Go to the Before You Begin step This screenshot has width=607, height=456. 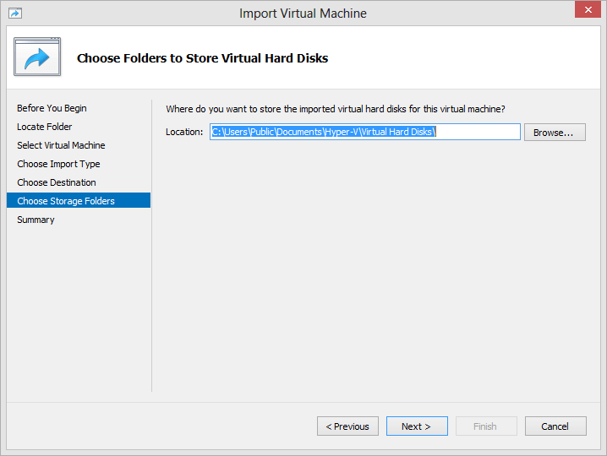[x=52, y=108]
